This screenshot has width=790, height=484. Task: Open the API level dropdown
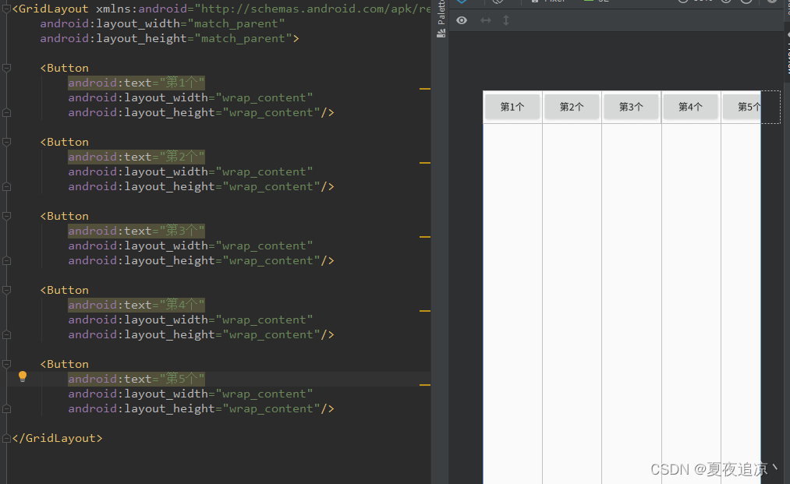597,2
